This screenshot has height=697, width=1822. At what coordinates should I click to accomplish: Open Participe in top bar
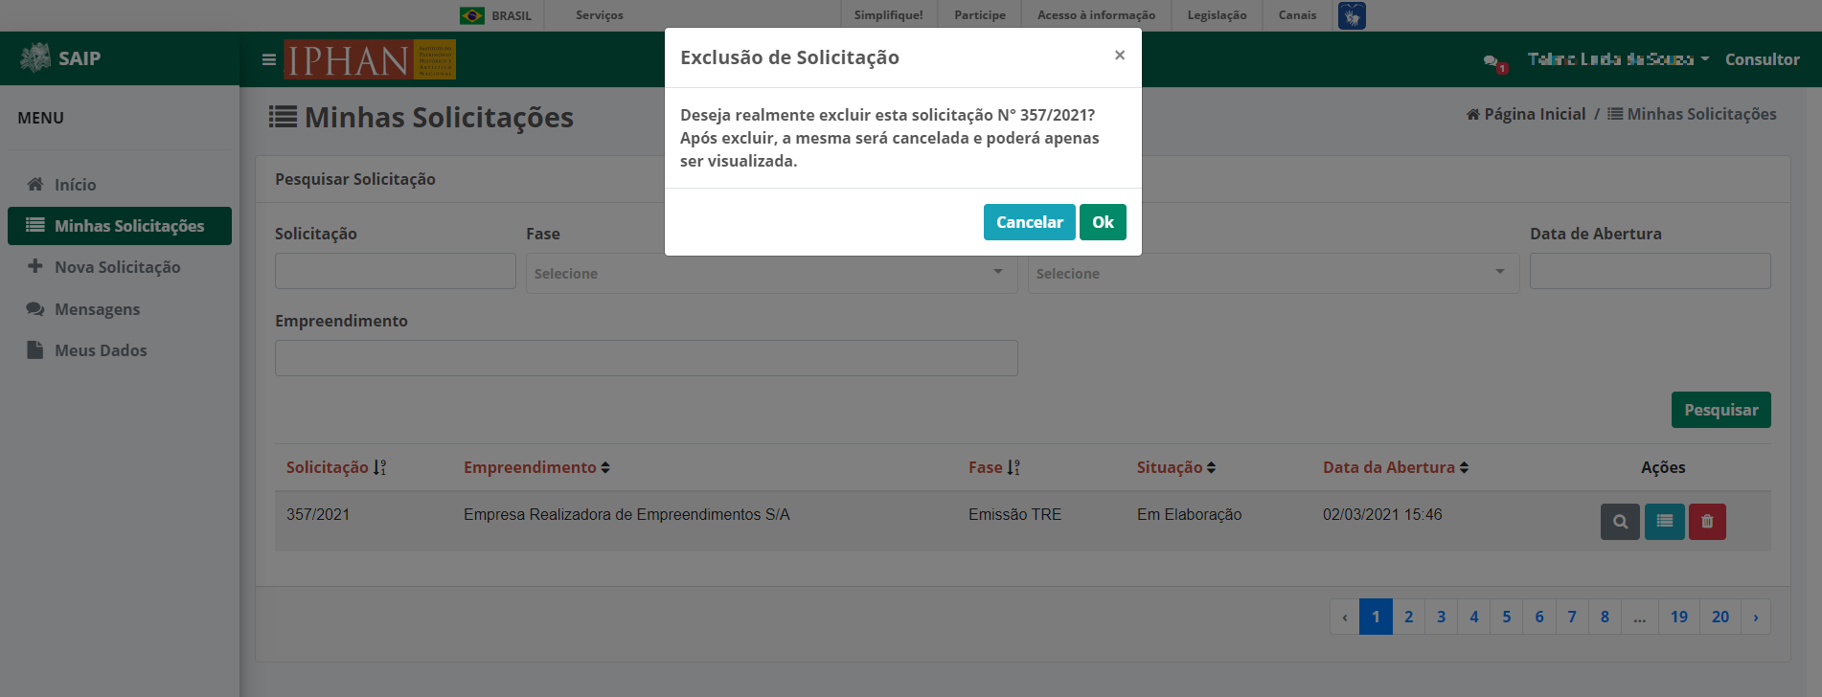pos(979,15)
